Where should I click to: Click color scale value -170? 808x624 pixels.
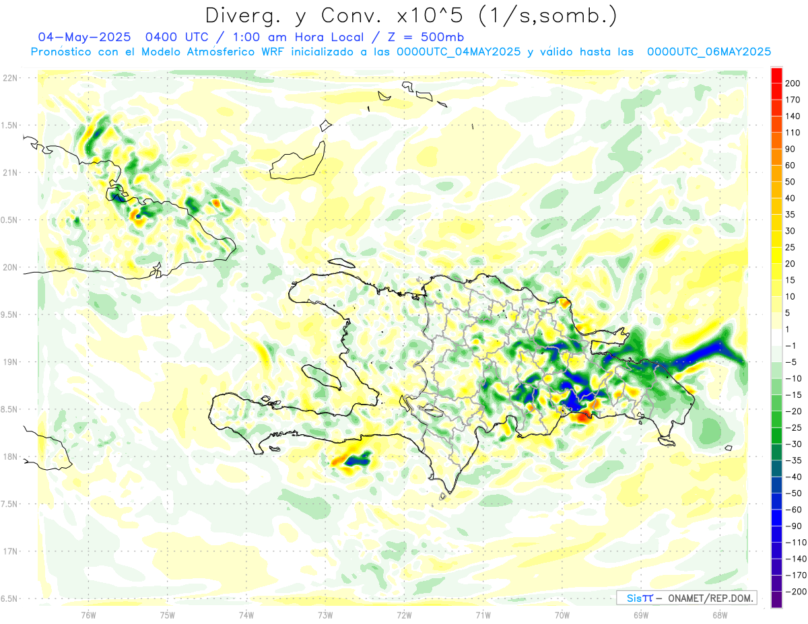pyautogui.click(x=795, y=576)
